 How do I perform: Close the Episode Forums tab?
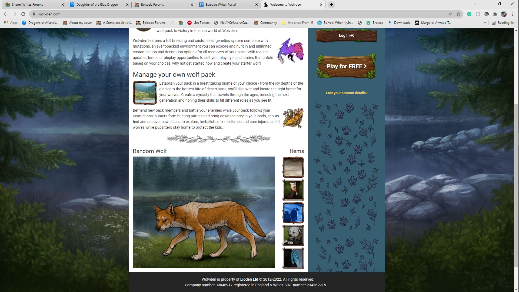tap(192, 5)
